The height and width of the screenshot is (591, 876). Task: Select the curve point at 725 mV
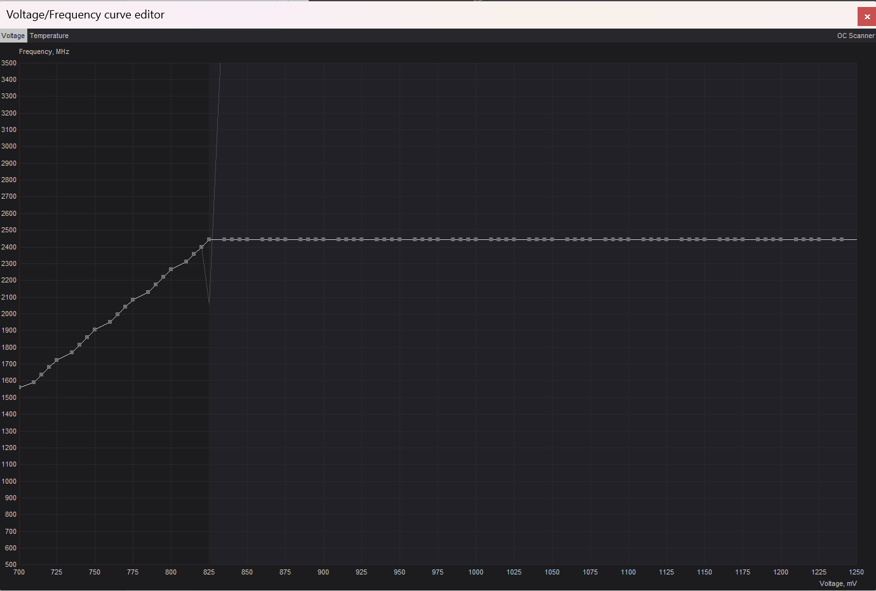(x=57, y=360)
